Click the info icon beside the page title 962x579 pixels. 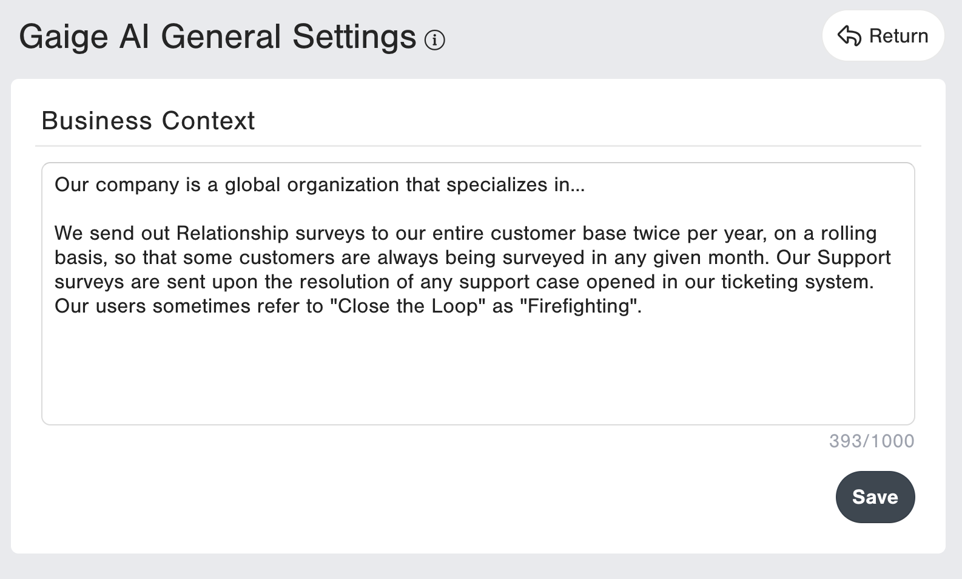pos(434,40)
